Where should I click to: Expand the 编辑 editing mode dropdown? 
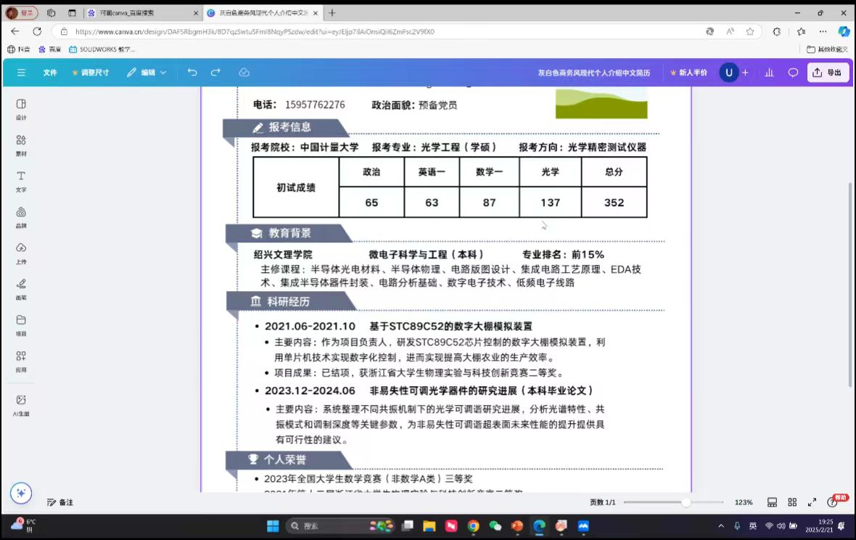click(147, 73)
